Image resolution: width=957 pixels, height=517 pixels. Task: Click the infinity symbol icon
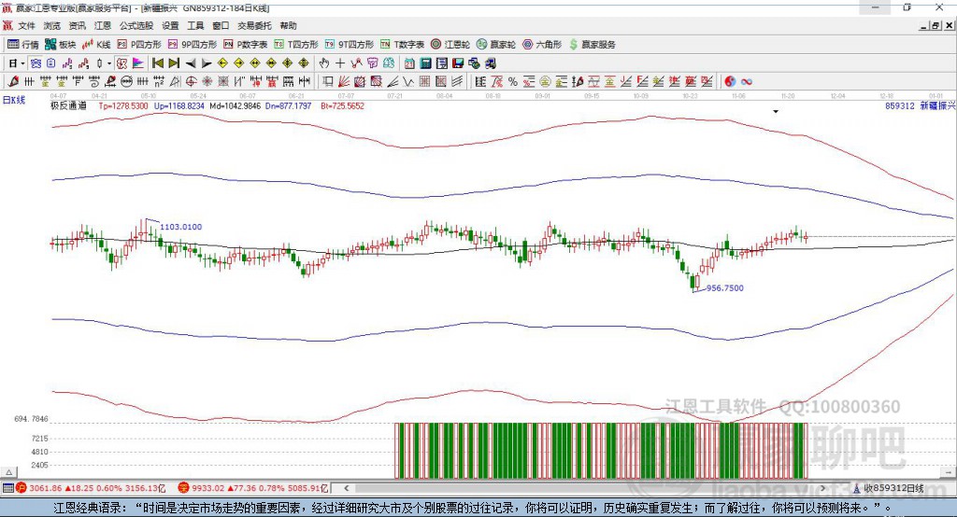click(747, 82)
